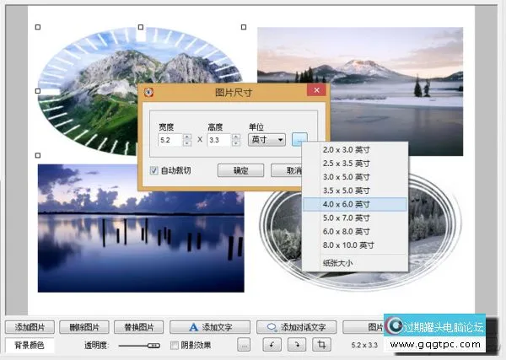
Task: Select the highlighted 4.0 x 6.0 英寸 preset
Action: (355, 204)
